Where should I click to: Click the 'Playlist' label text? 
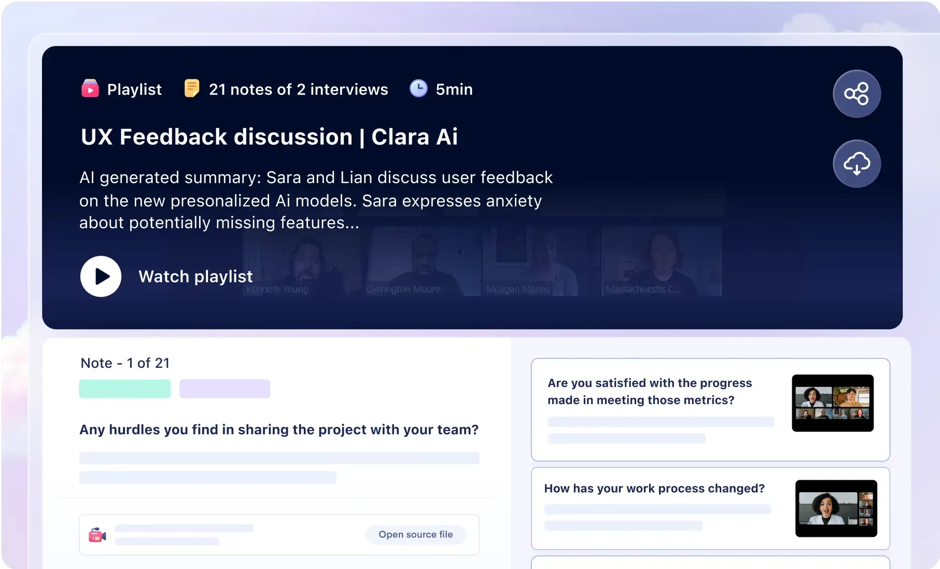coord(134,89)
